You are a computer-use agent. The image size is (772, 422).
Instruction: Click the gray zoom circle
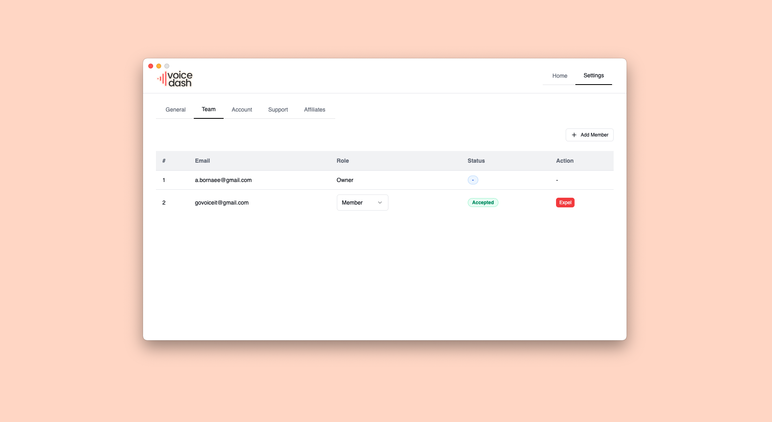point(166,66)
